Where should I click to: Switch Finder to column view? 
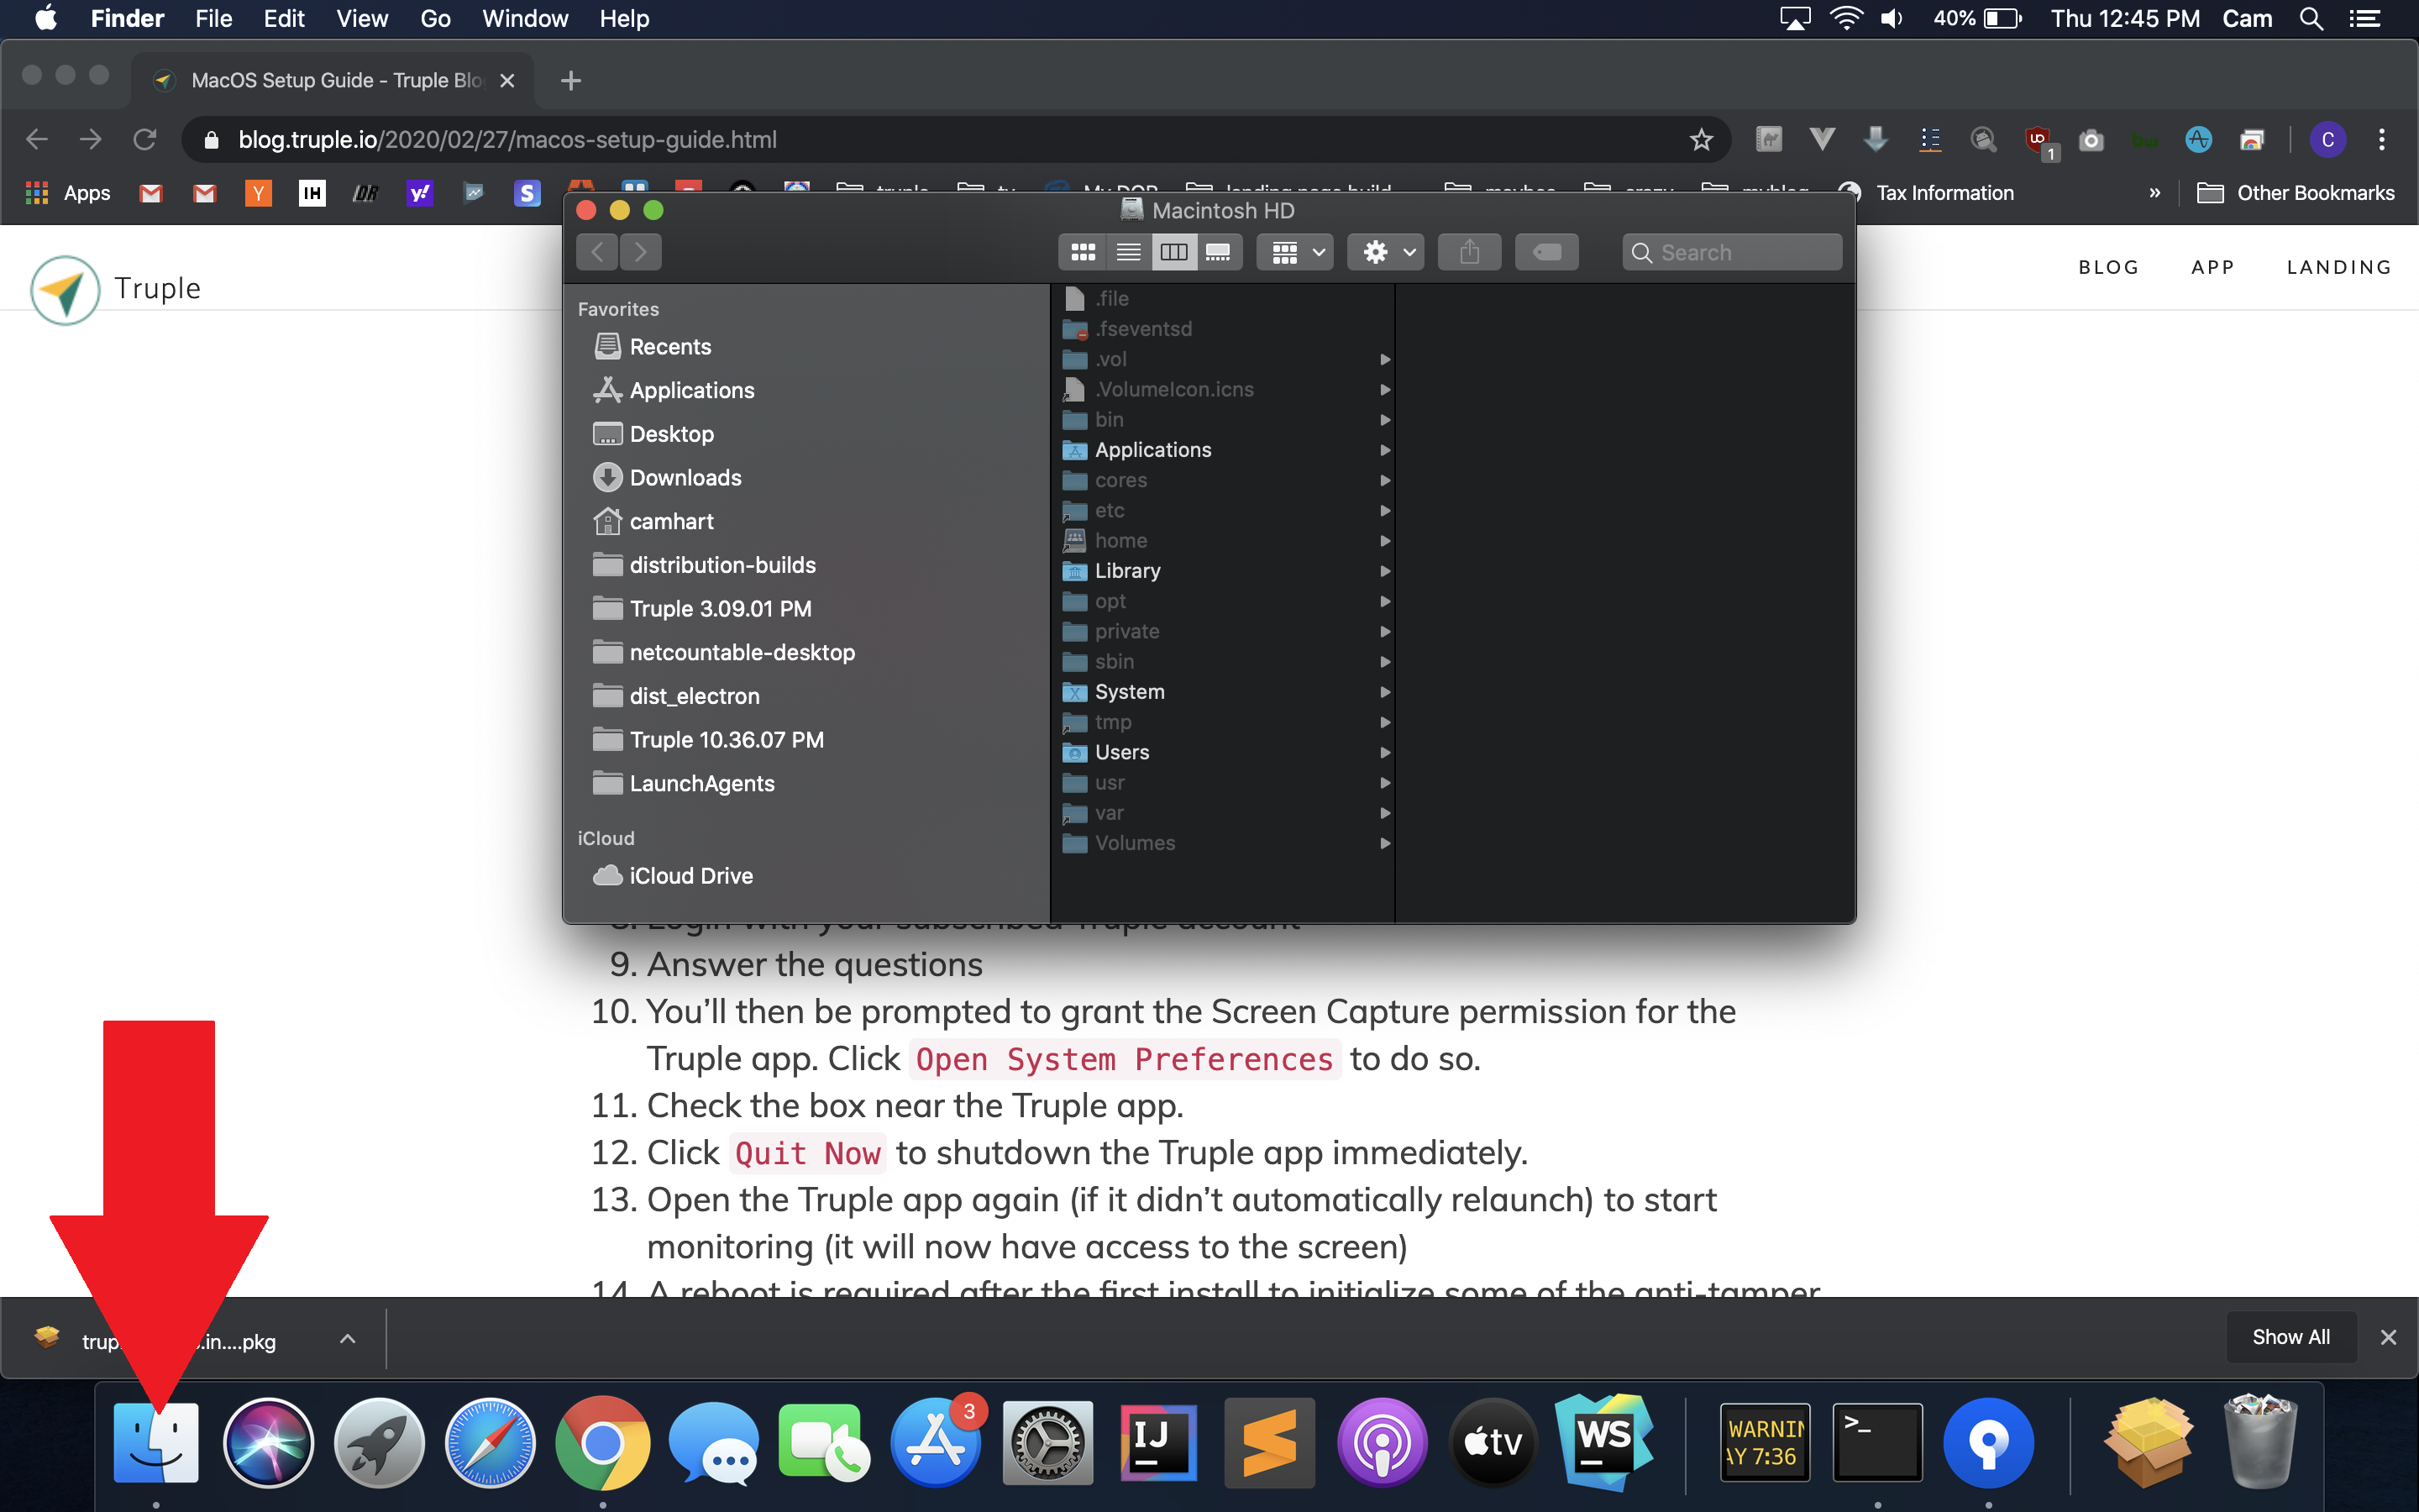click(1176, 251)
